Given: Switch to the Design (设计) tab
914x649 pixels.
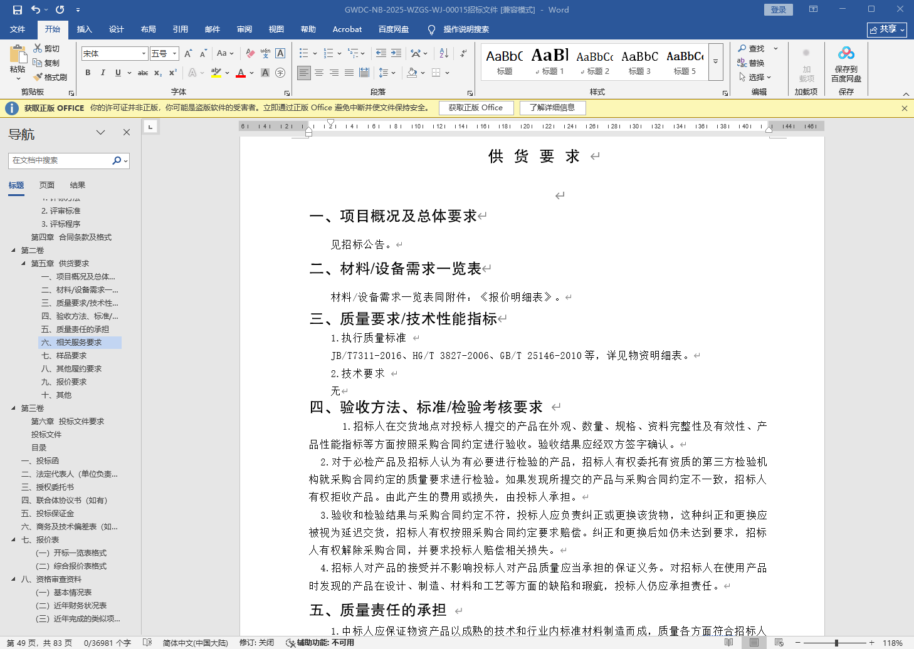Looking at the screenshot, I should pyautogui.click(x=117, y=29).
